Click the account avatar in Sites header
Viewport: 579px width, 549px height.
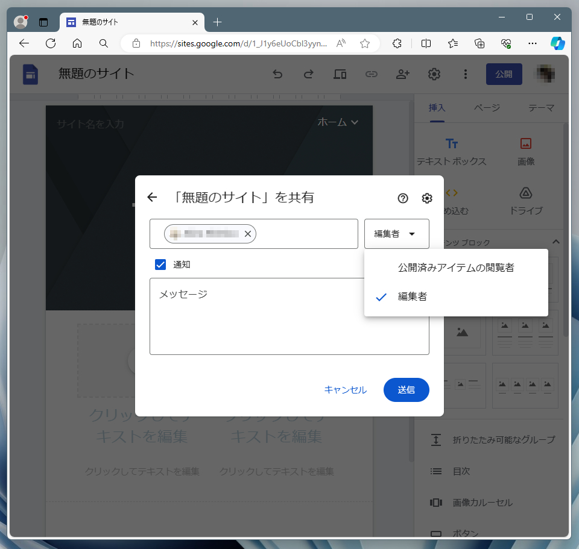pos(546,74)
